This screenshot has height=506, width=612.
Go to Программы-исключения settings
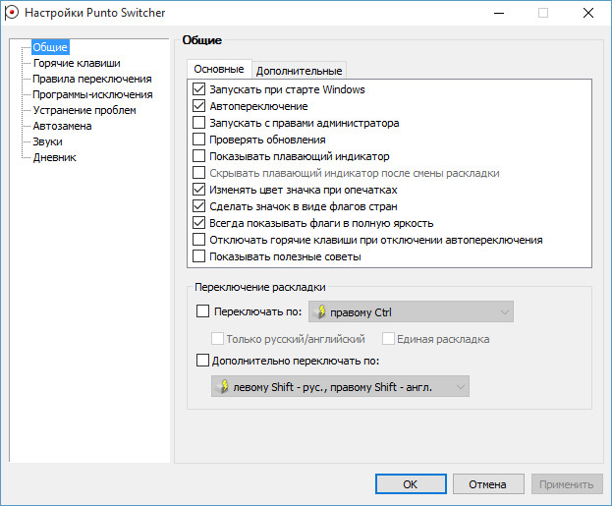pos(92,94)
